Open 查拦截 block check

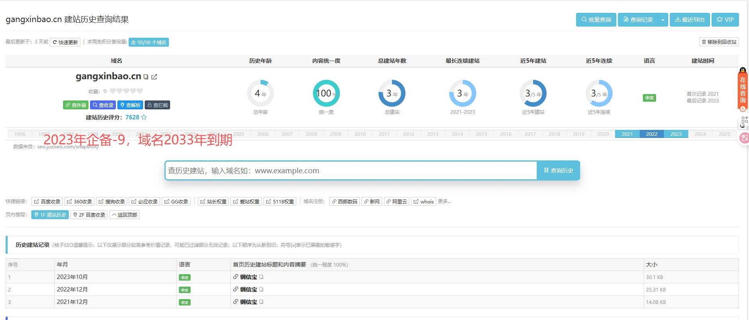pyautogui.click(x=157, y=105)
